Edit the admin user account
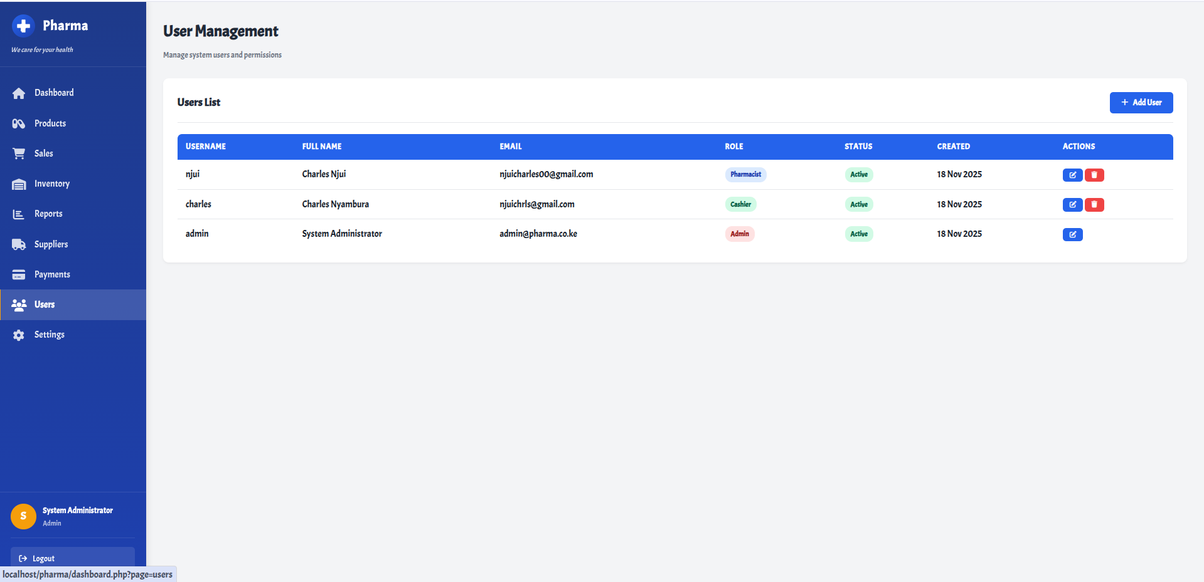 click(x=1072, y=235)
